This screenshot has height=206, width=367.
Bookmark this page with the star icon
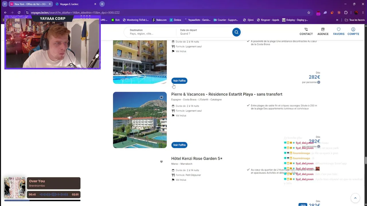click(309, 13)
